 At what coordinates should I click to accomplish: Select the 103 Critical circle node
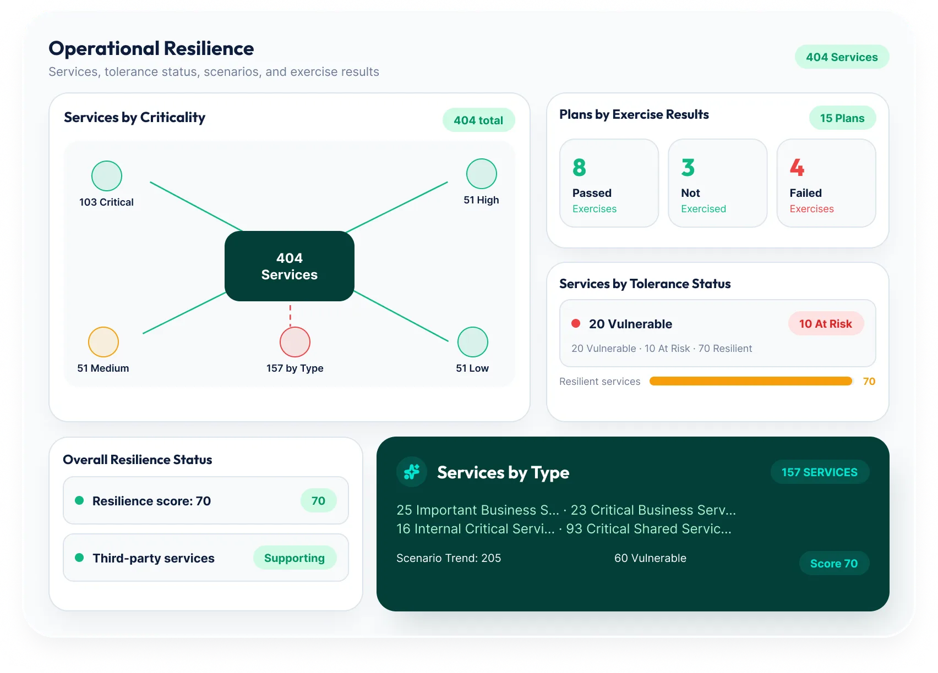coord(107,176)
